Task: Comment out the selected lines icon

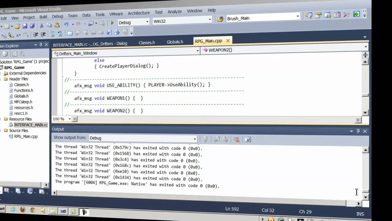Action: 52,34
